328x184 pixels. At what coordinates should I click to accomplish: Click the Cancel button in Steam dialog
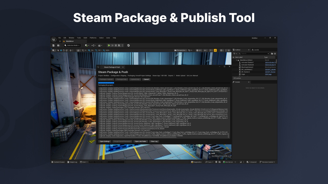146,79
